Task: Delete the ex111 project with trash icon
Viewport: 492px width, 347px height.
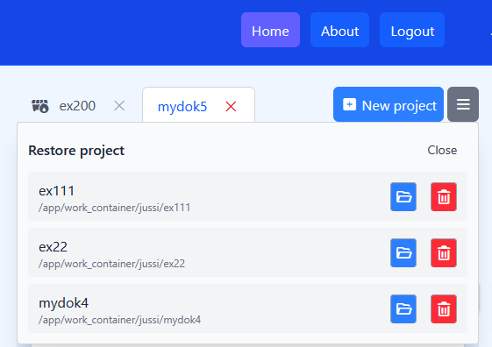Action: [x=444, y=197]
